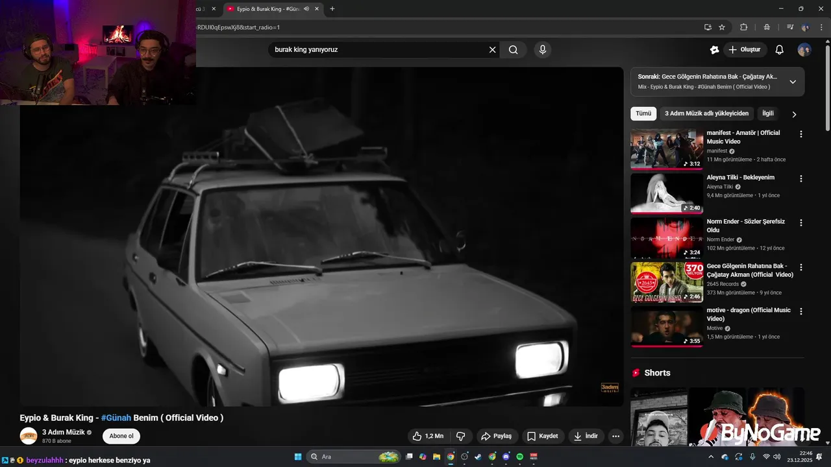Open the YouTube account avatar menu

coord(804,50)
